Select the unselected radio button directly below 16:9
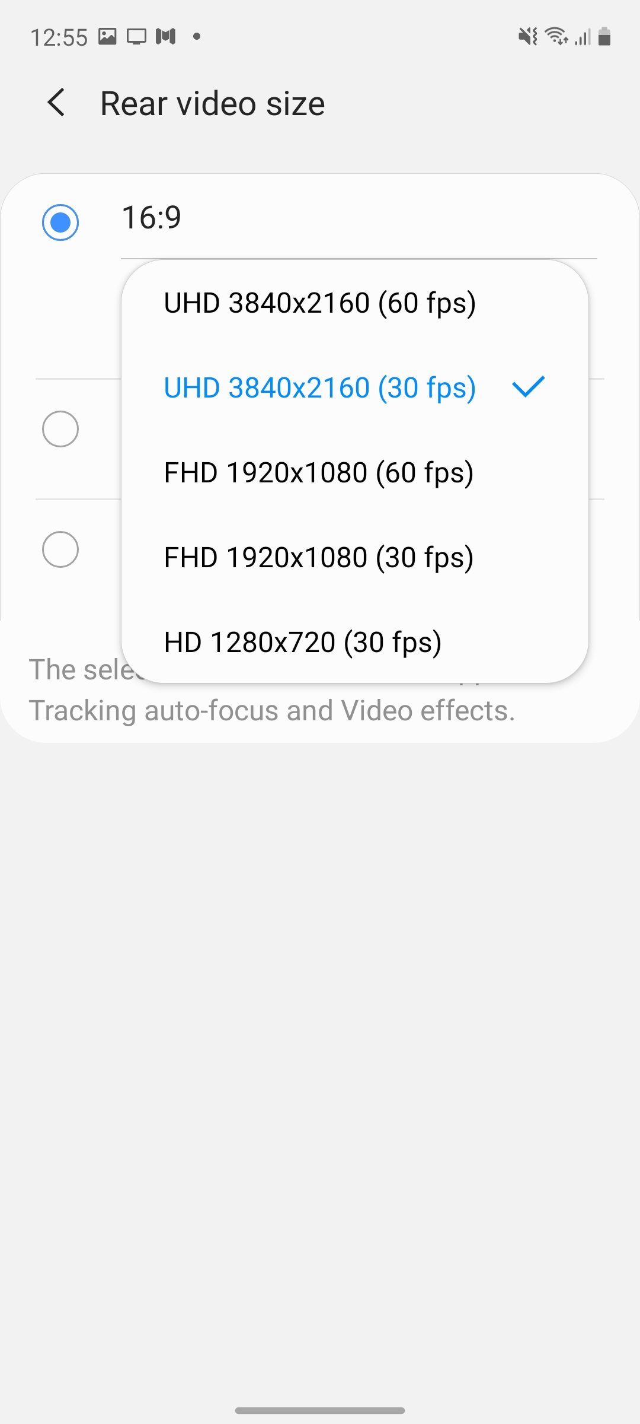 [60, 428]
